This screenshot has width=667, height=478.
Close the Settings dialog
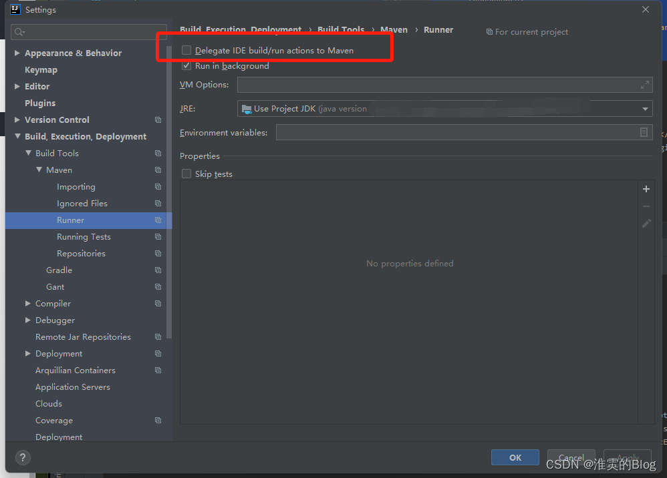[646, 9]
